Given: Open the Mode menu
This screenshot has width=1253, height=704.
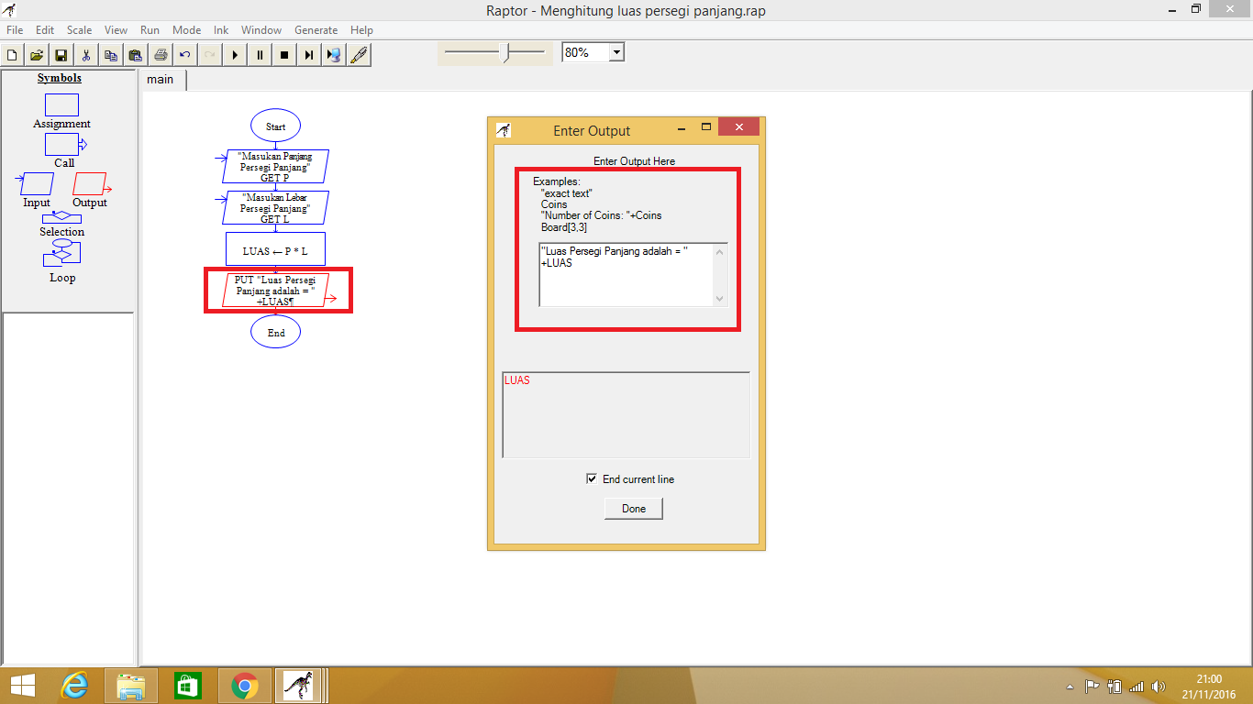Looking at the screenshot, I should [x=186, y=29].
